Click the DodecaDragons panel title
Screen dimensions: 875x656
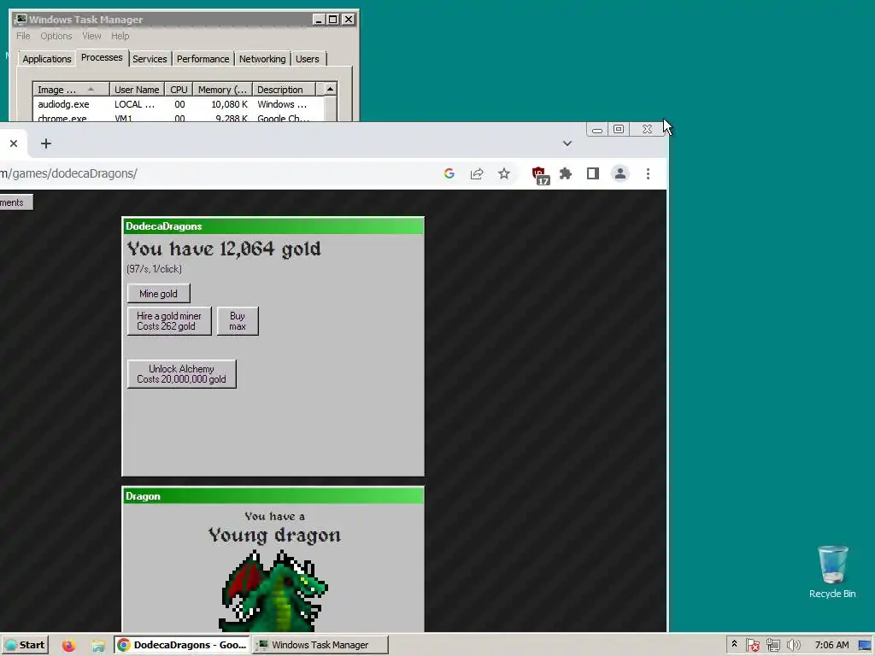[x=163, y=225]
